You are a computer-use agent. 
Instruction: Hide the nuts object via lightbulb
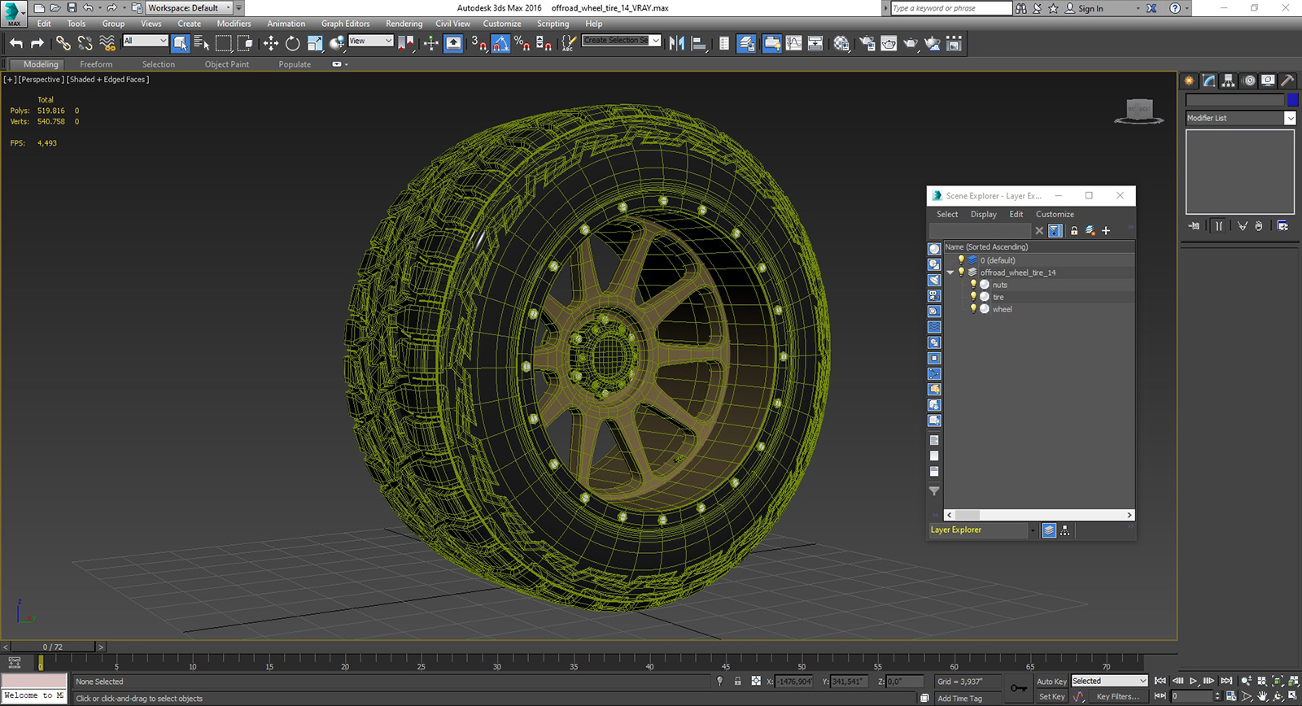[972, 285]
